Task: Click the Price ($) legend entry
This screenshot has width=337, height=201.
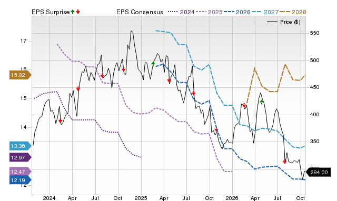Action: tap(284, 22)
